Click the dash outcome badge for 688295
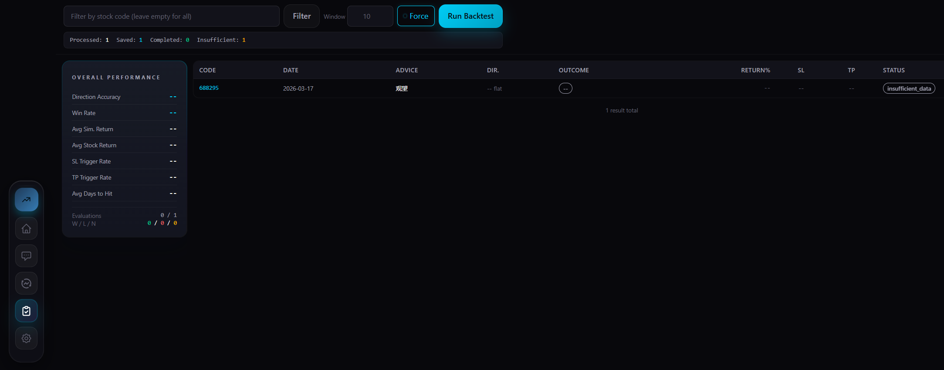The height and width of the screenshot is (370, 944). [x=565, y=88]
